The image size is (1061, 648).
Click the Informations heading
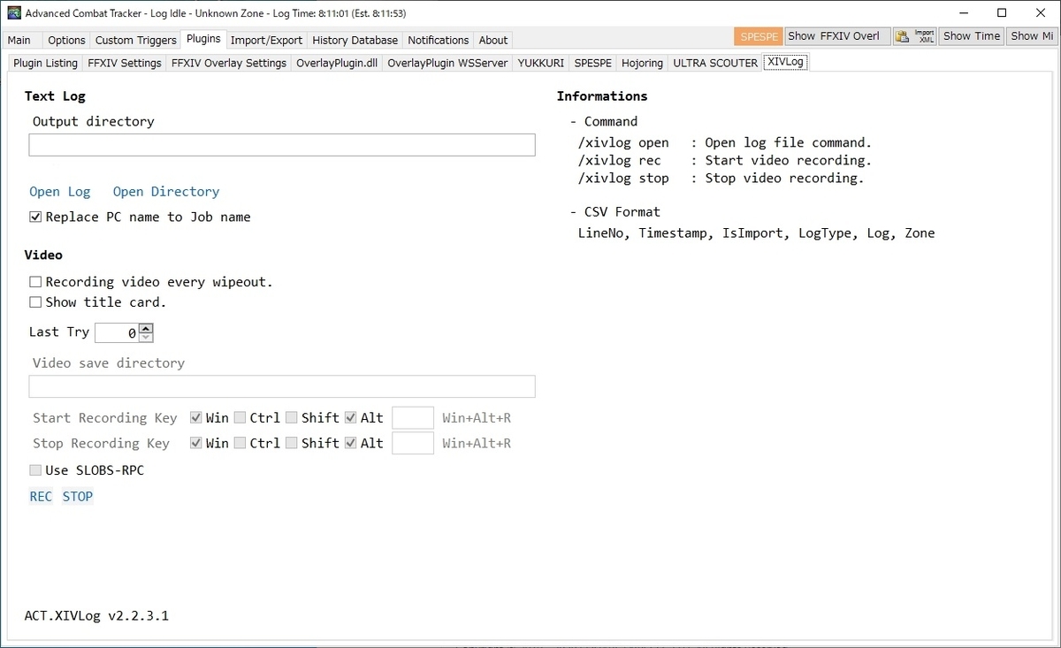602,96
